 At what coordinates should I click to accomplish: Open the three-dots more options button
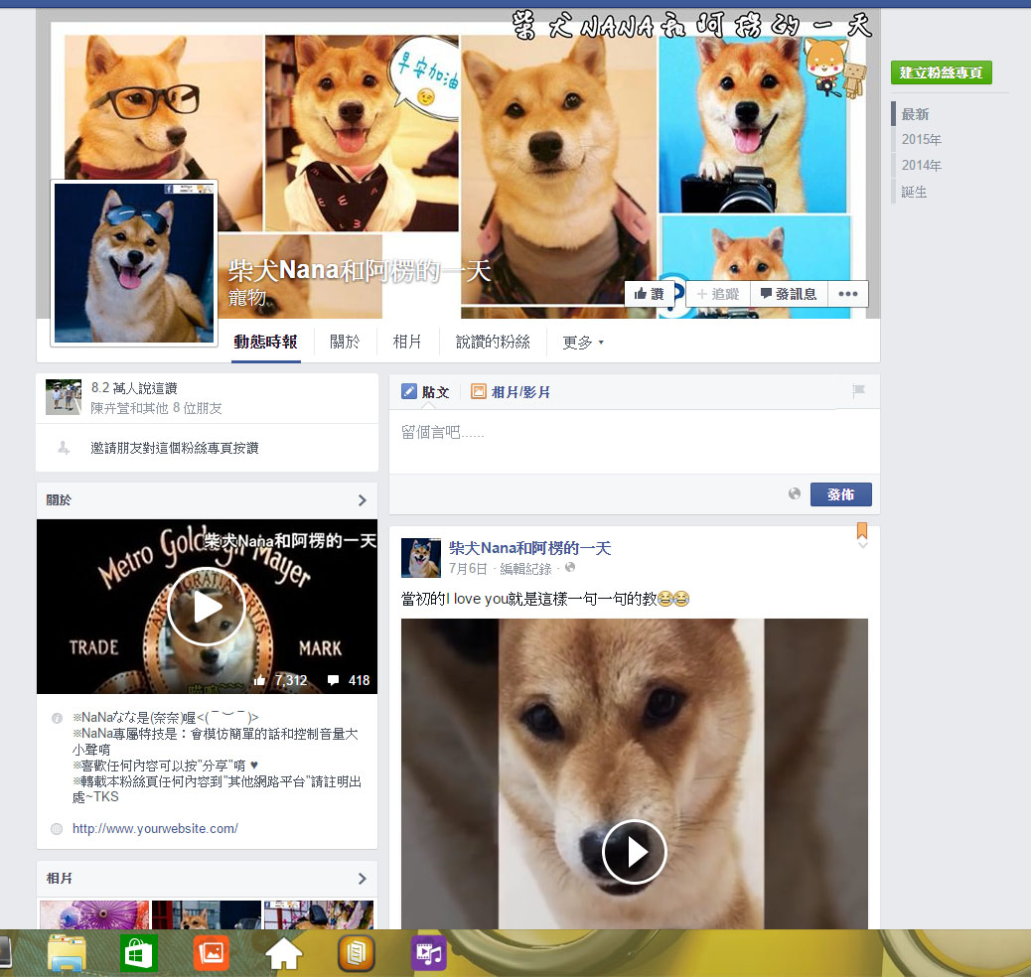click(x=847, y=294)
